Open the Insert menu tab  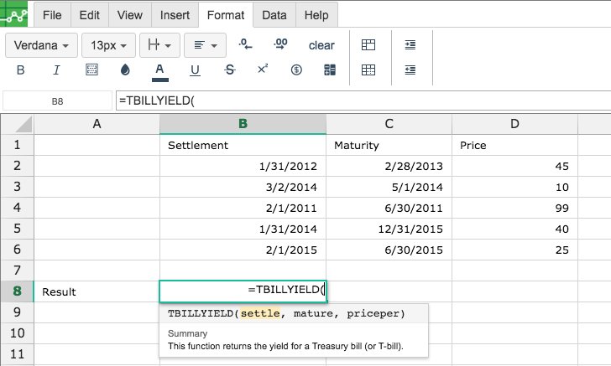coord(174,15)
